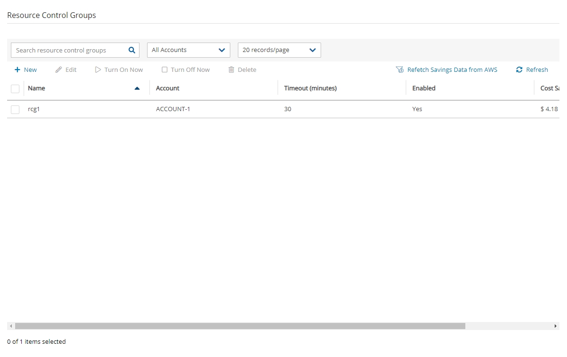Click the magnifier search icon

132,50
